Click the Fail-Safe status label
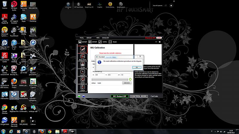Screen dimensions: 239x134 (x=154, y=96)
